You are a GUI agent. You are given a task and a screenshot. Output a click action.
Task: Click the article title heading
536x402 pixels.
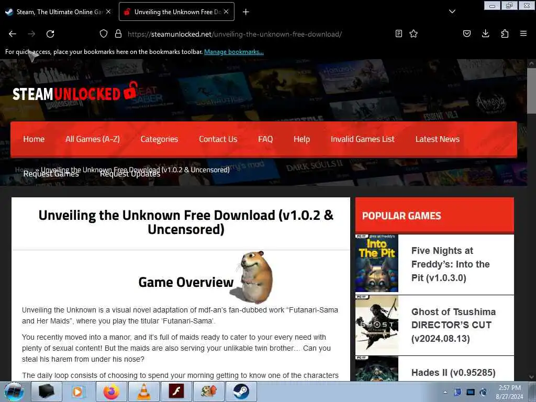pos(186,222)
